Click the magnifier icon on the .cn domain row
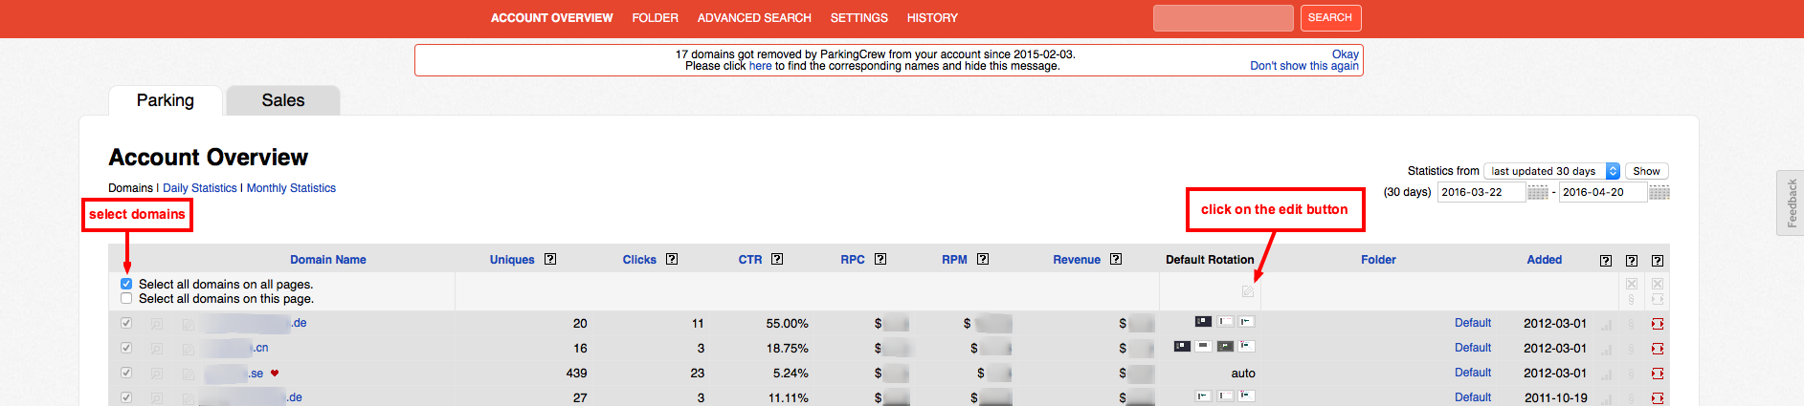Image resolution: width=1804 pixels, height=406 pixels. [157, 349]
